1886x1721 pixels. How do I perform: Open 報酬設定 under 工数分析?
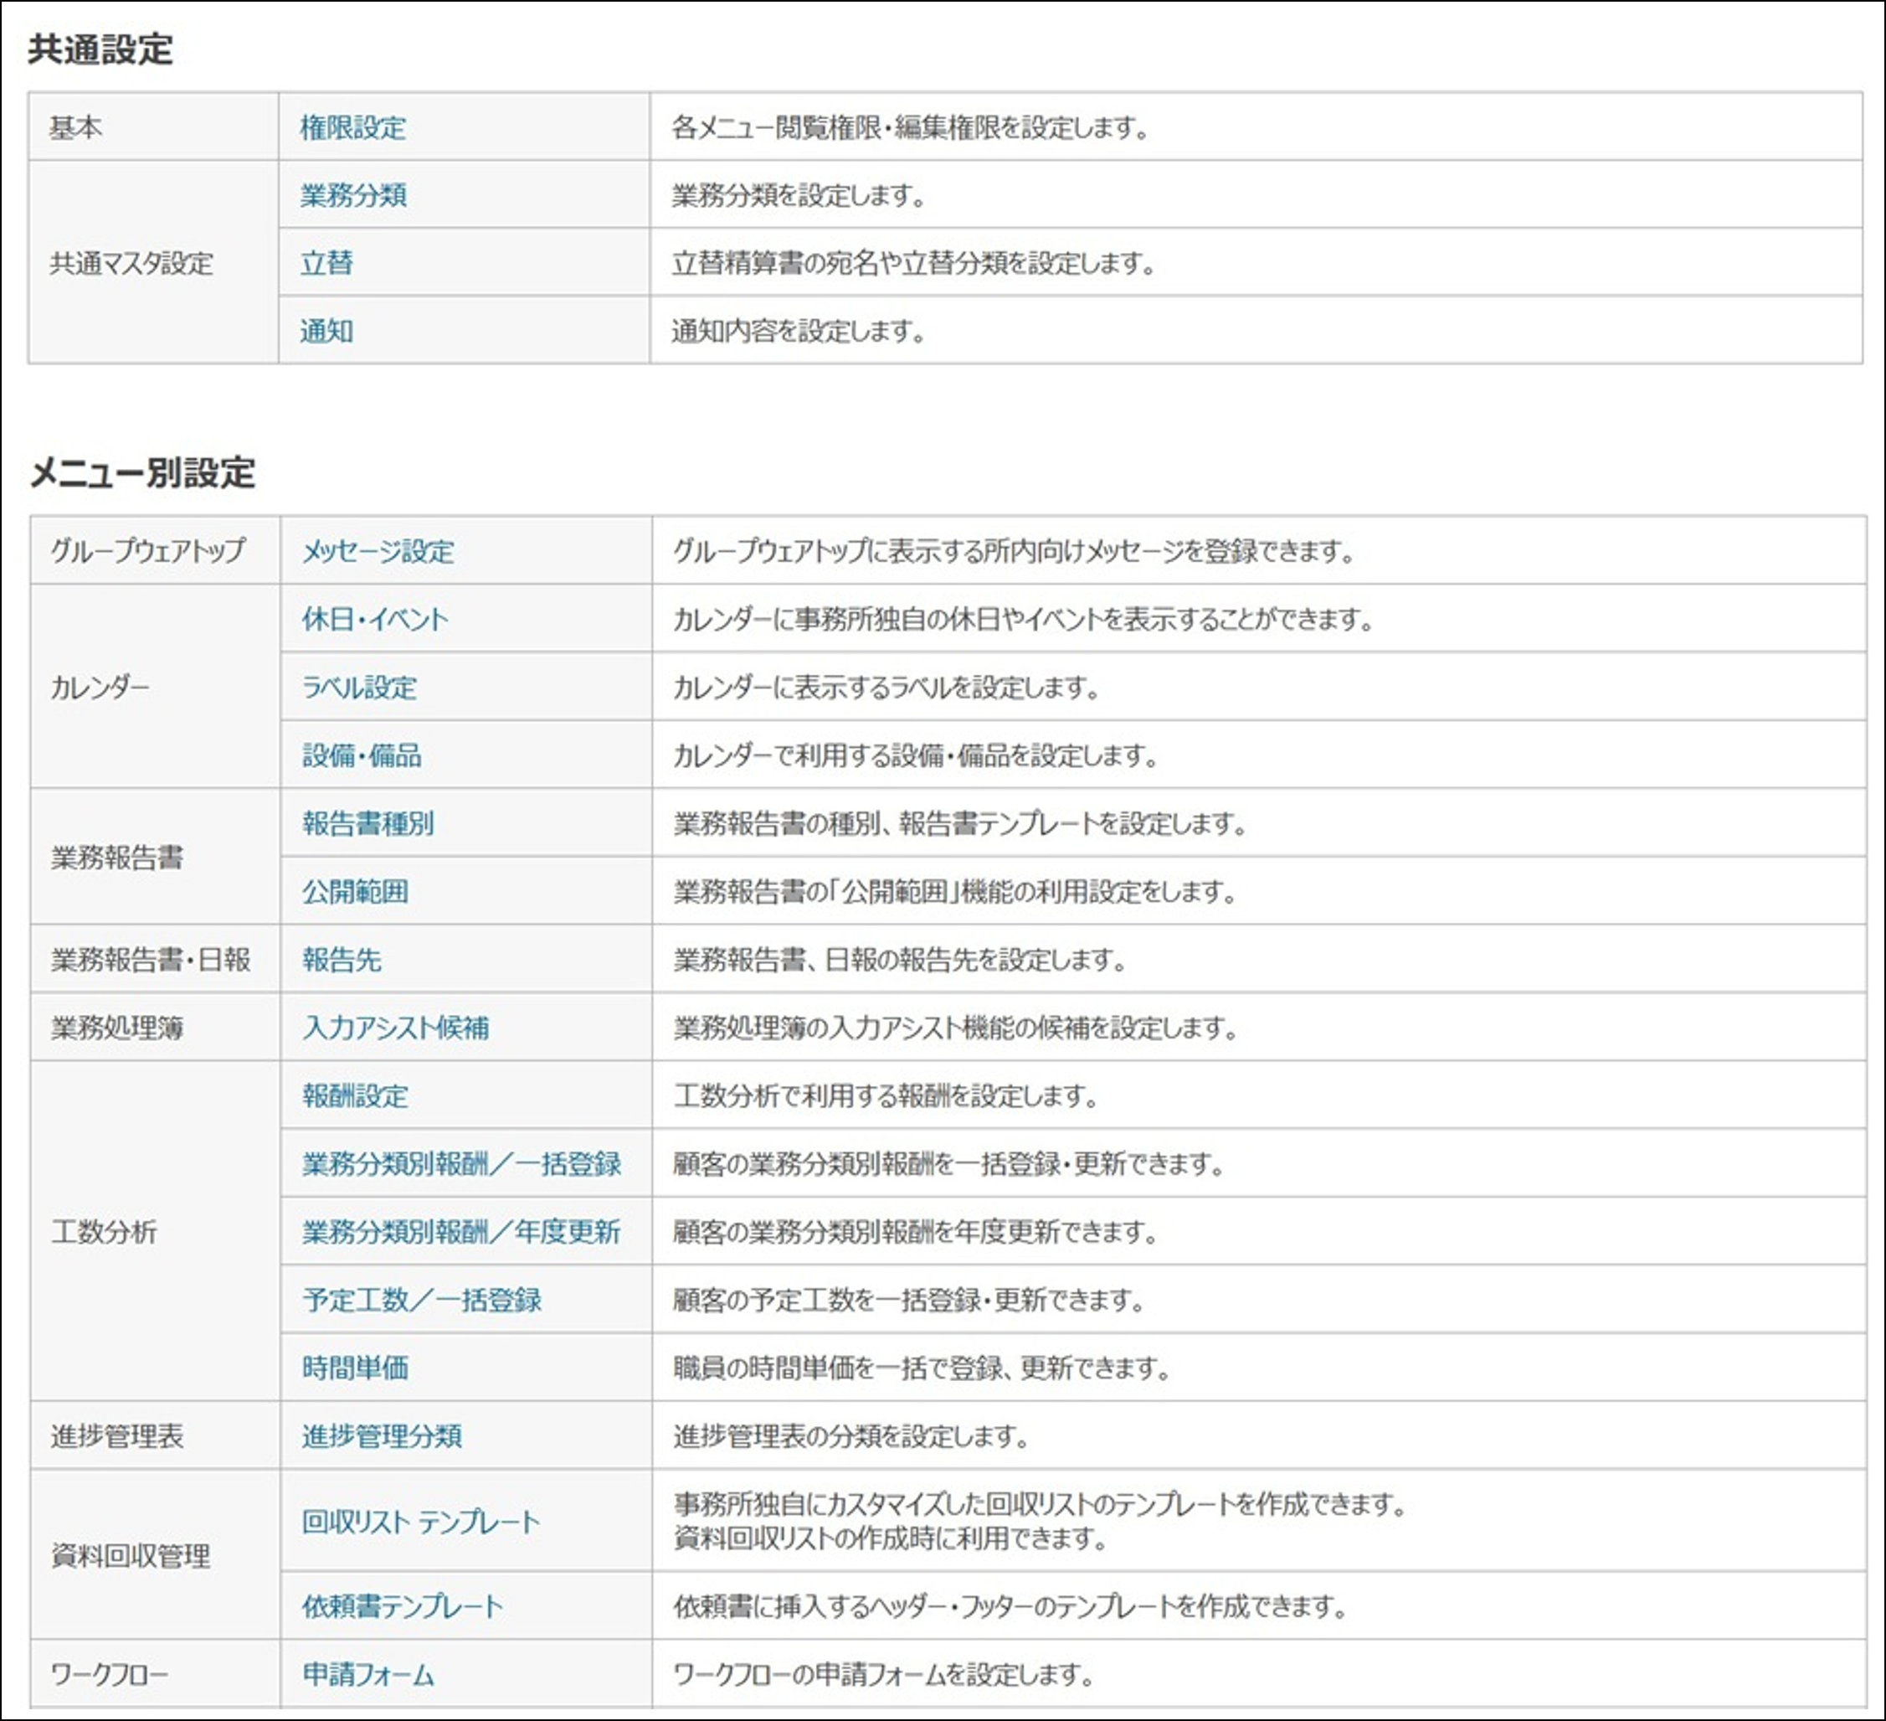click(x=356, y=1096)
